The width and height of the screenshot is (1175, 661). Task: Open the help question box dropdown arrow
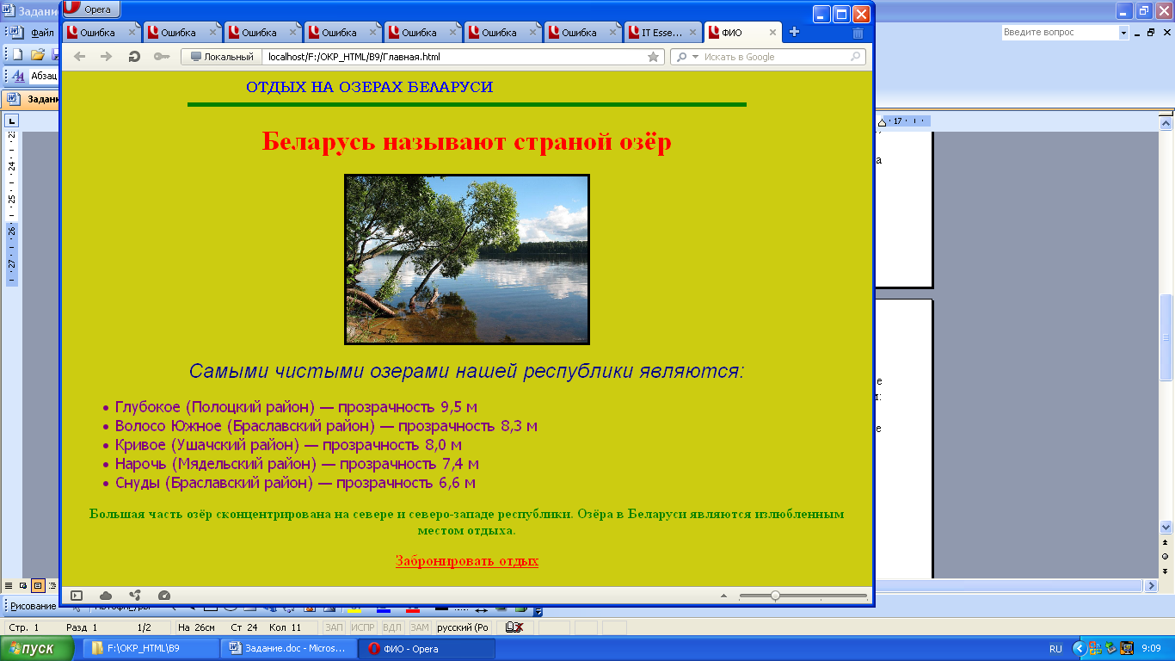click(x=1123, y=32)
